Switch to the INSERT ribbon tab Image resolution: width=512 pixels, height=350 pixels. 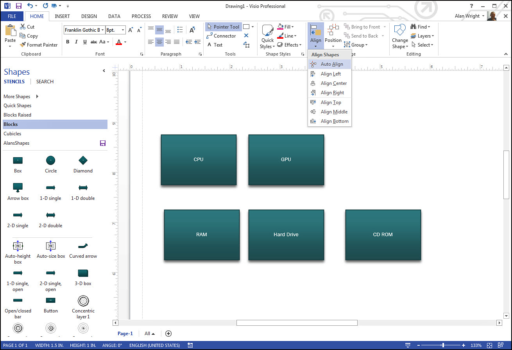pos(63,16)
